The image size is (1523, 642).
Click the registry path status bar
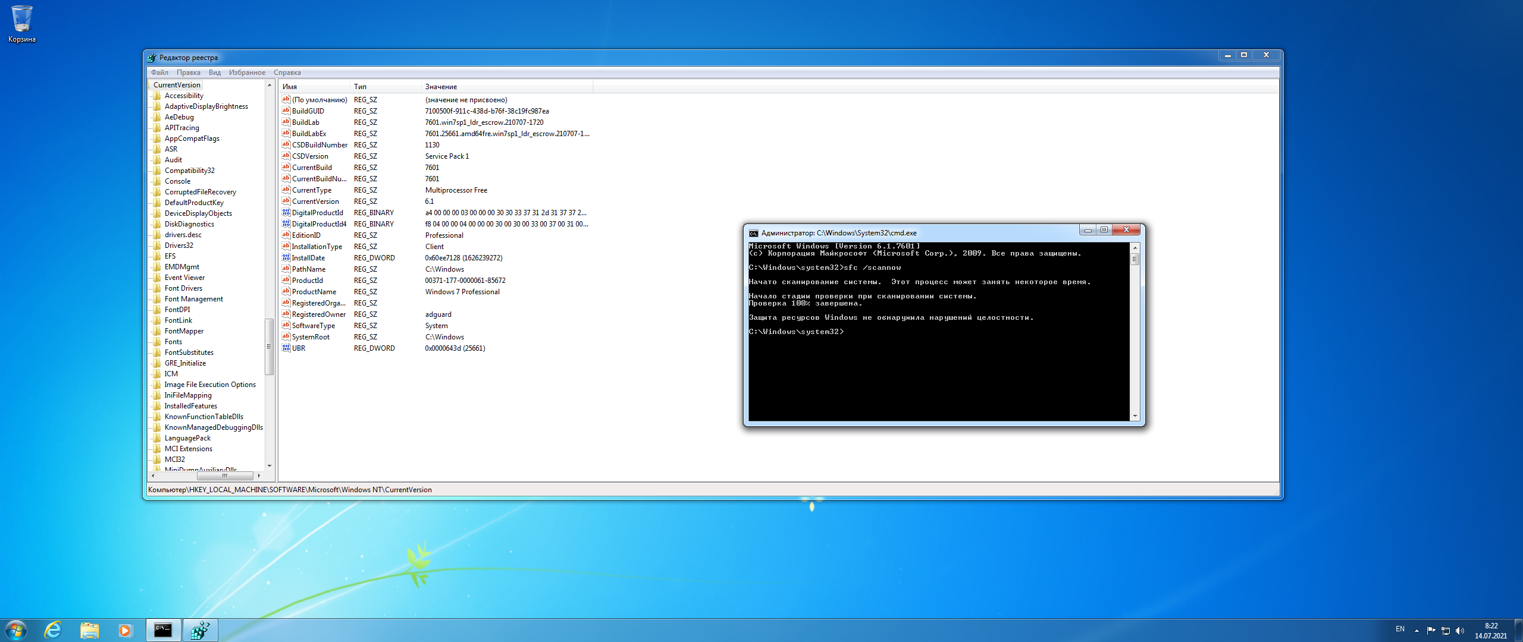tap(712, 490)
